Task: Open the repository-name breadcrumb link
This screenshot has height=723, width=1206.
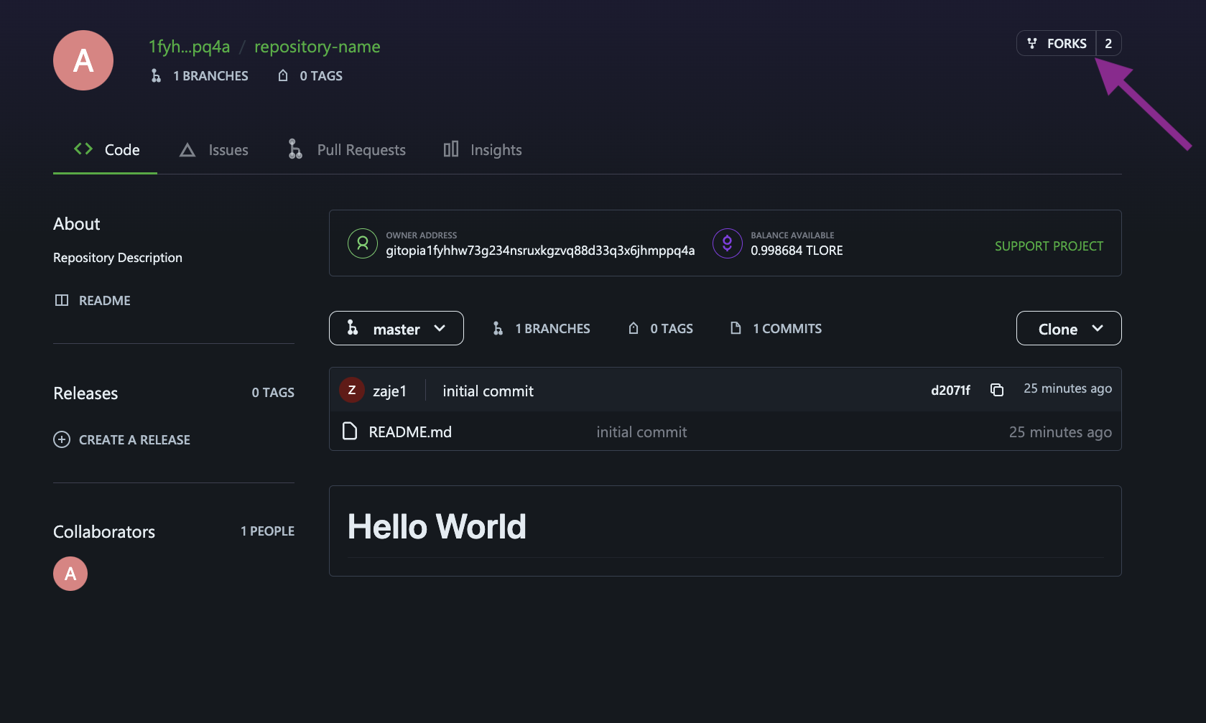Action: (317, 47)
